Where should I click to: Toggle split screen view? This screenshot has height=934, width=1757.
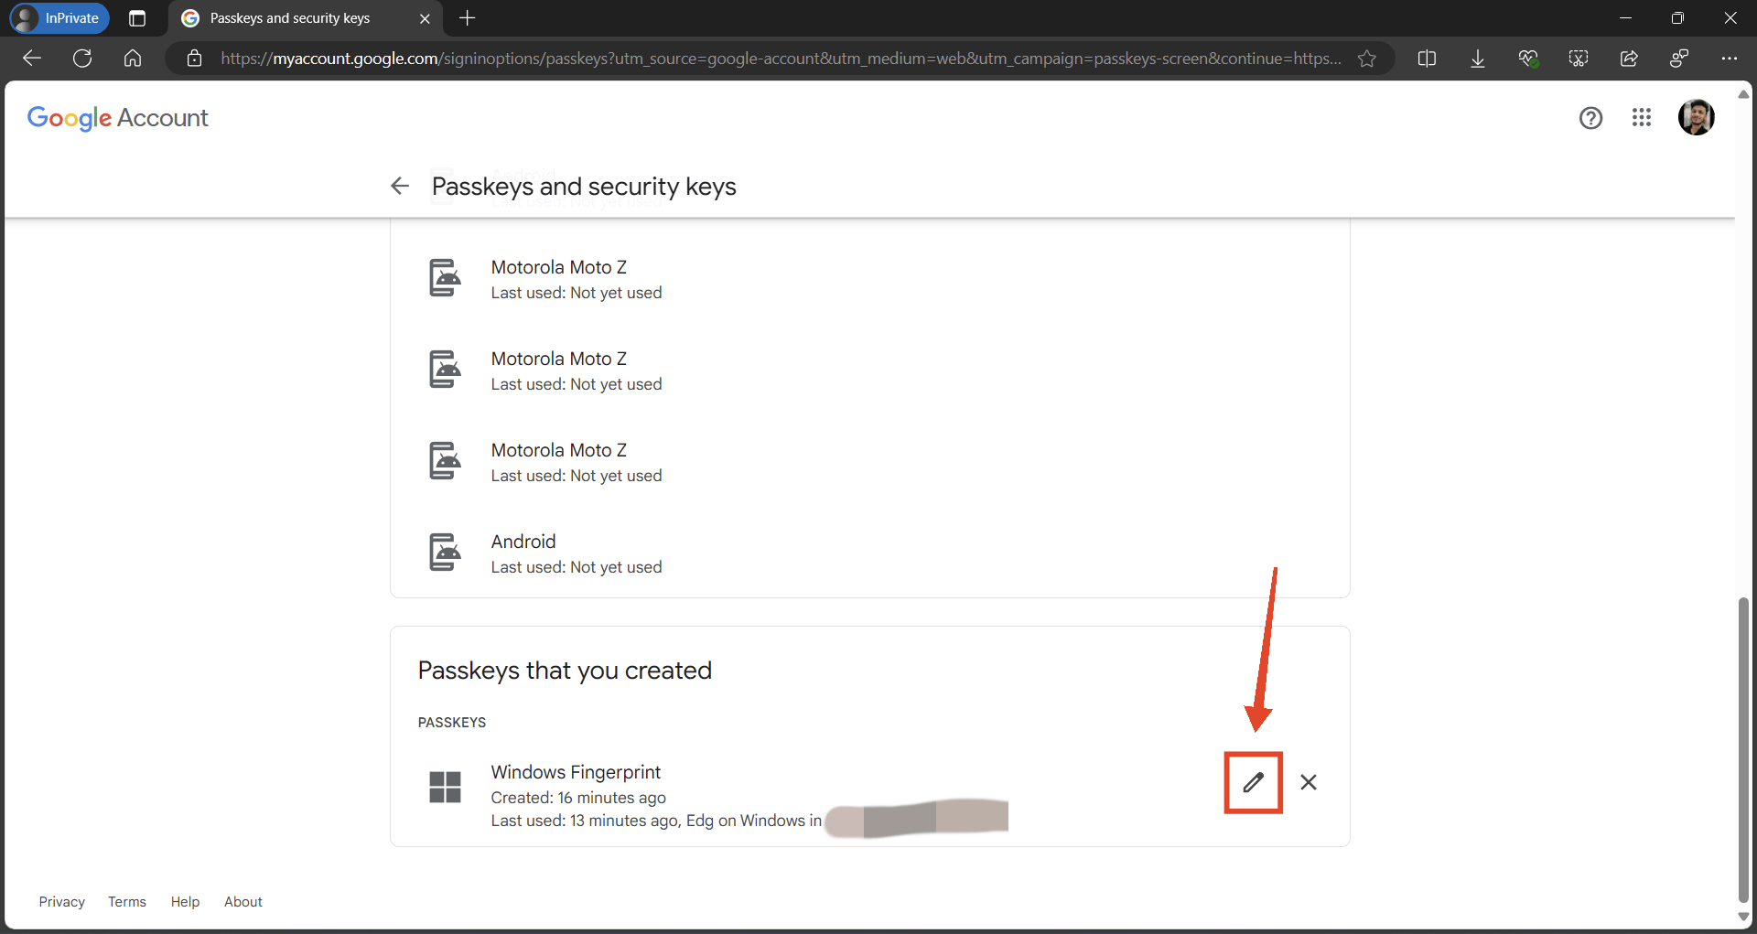1427,59
